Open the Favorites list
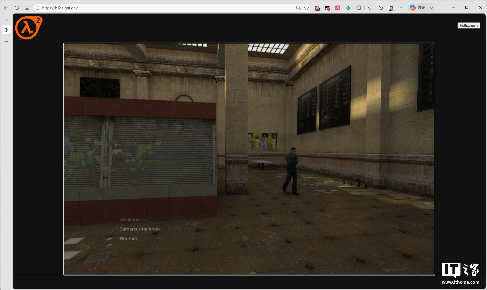Screen dimensions: 487x290 370,8
